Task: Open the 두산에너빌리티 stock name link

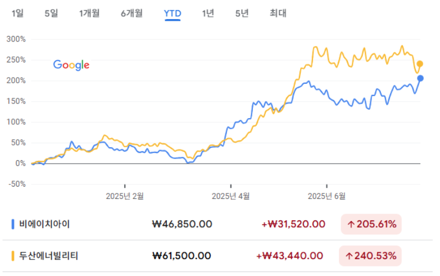Action: point(48,256)
